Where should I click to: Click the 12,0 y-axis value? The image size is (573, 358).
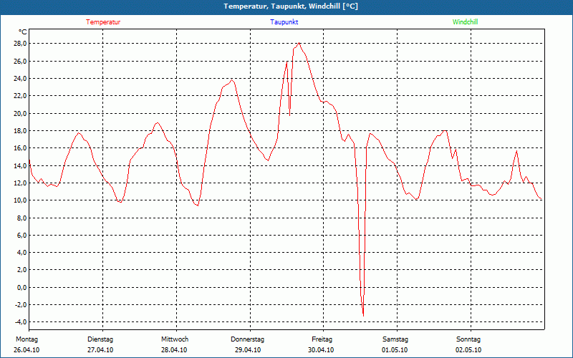pos(20,183)
